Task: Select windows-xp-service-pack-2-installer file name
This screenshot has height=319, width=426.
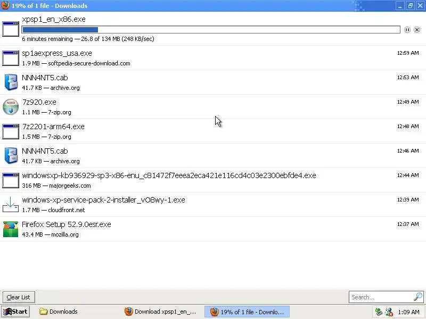Action: click(103, 200)
